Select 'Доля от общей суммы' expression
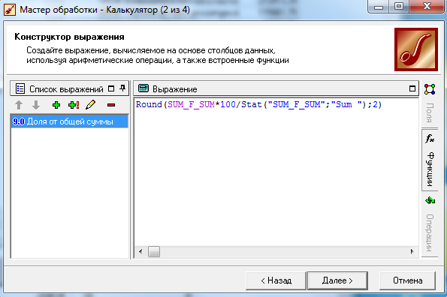447x297 pixels. pos(69,121)
